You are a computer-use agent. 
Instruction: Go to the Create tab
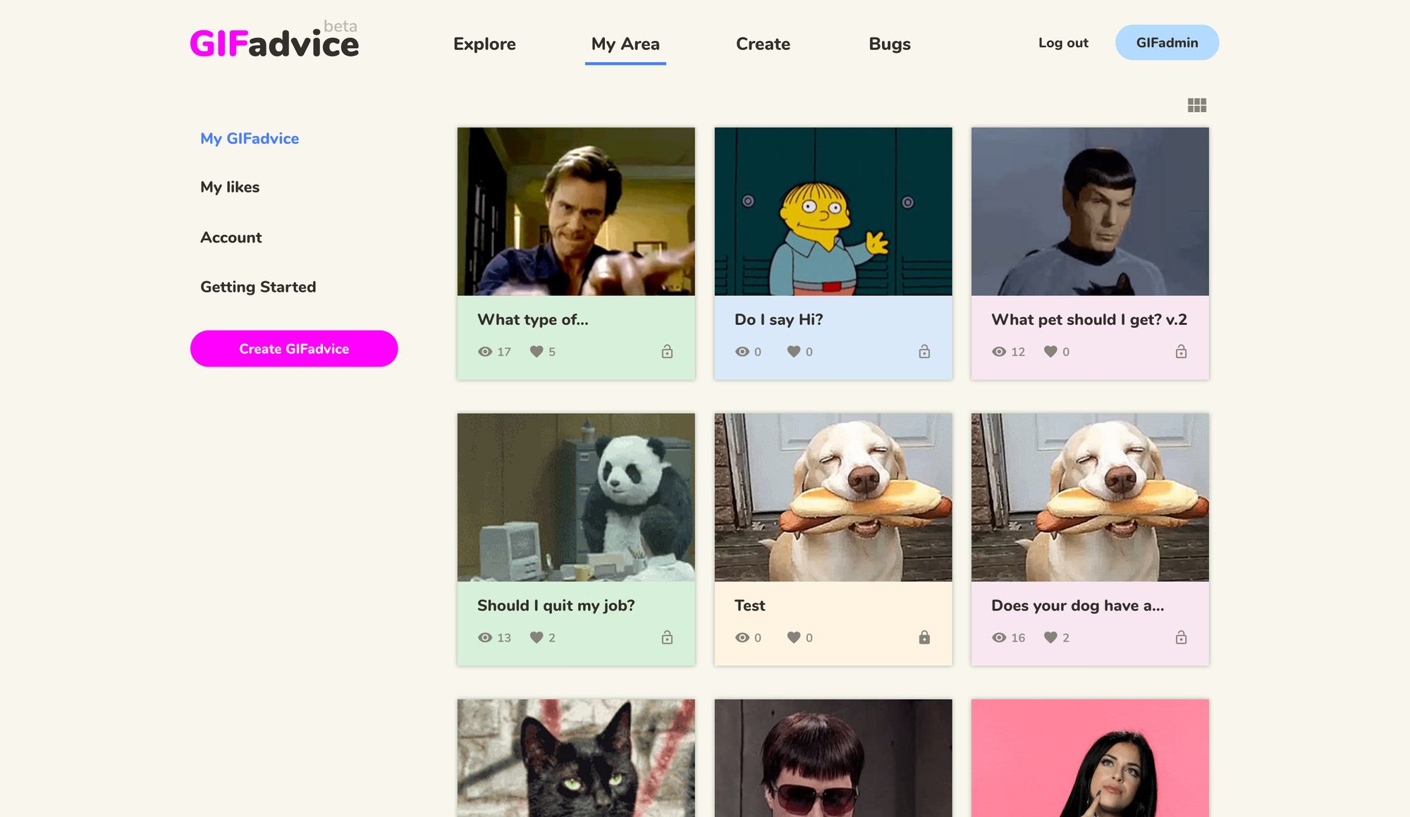pos(763,44)
